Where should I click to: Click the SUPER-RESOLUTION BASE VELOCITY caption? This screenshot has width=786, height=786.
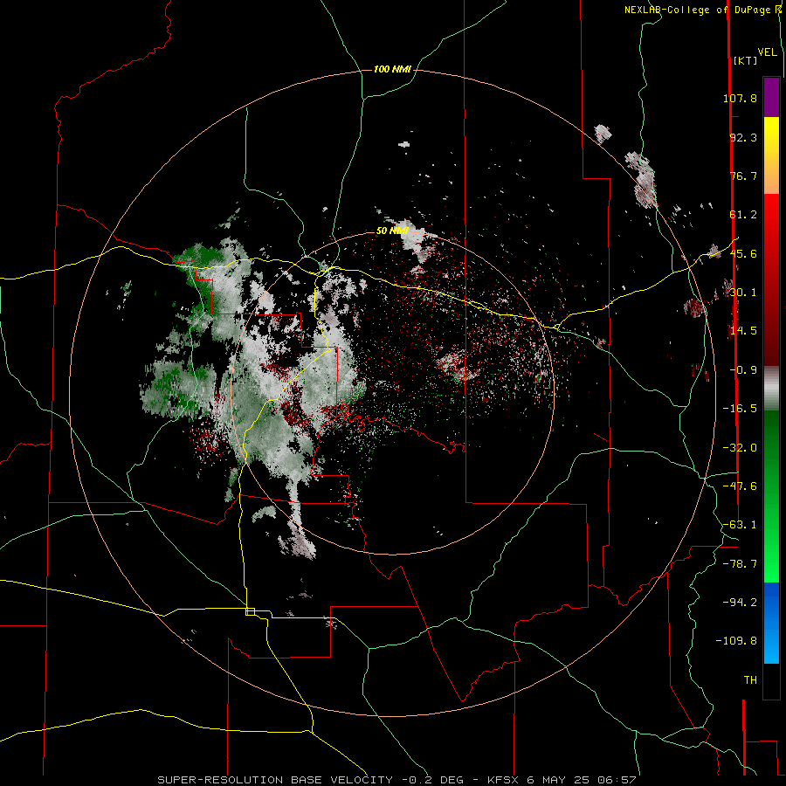click(275, 780)
